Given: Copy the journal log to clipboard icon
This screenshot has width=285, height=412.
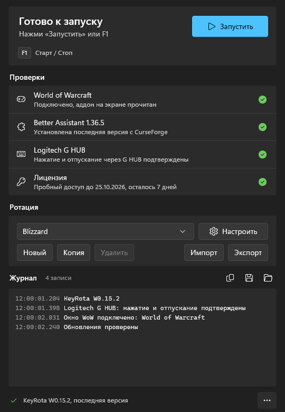Looking at the screenshot, I should pos(230,278).
